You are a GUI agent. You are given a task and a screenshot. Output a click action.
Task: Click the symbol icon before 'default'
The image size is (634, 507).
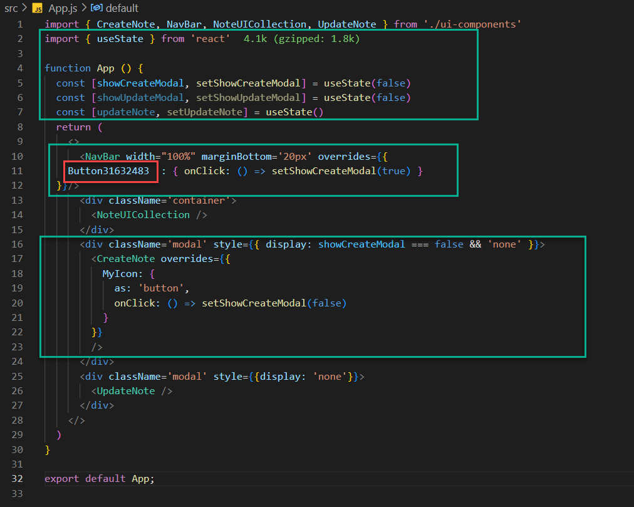96,8
